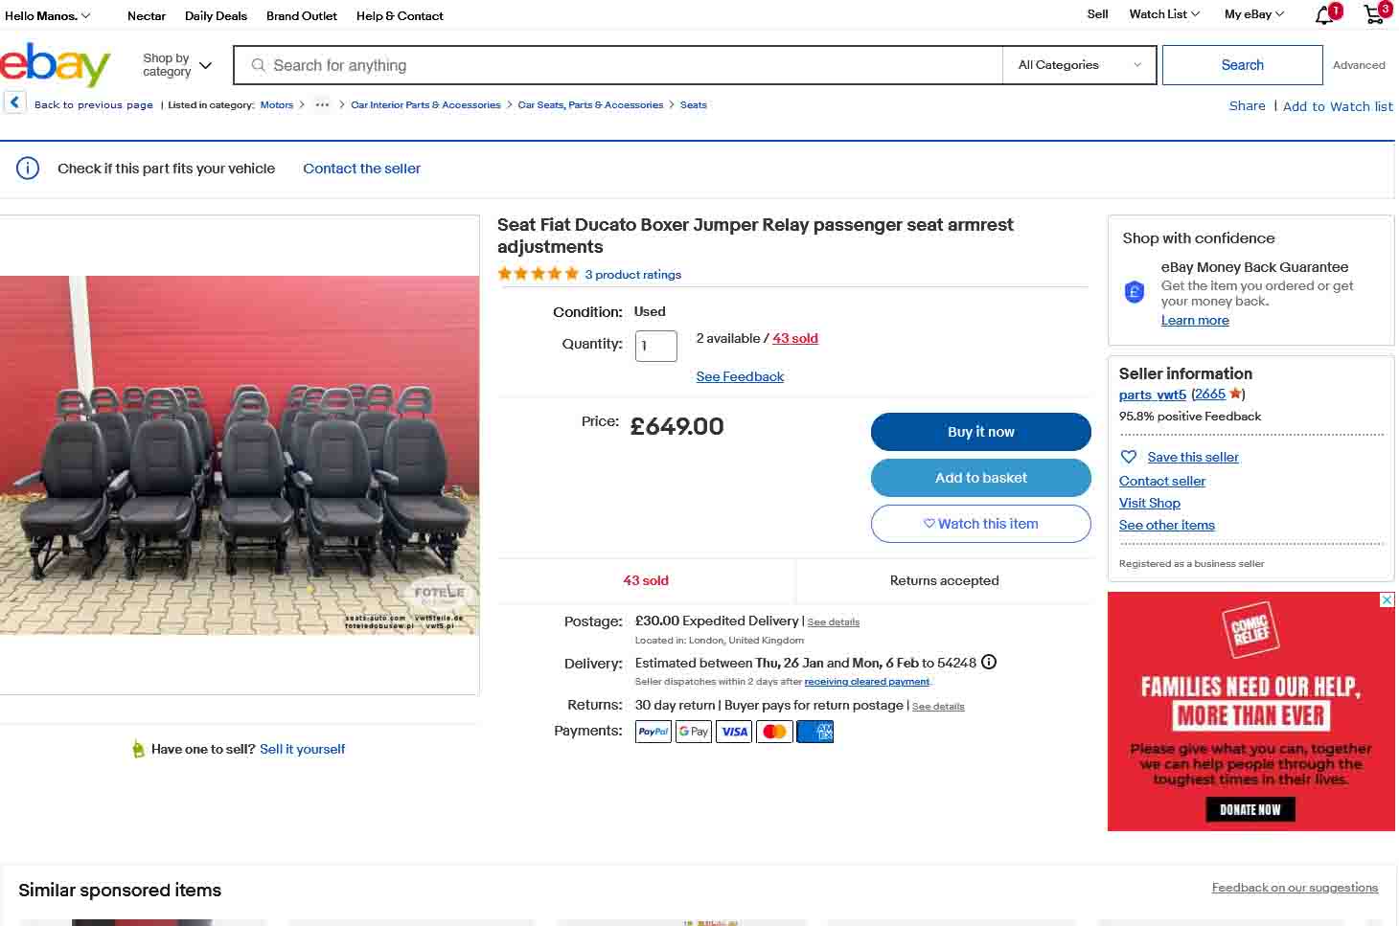The image size is (1399, 926).
Task: Click the breadcrumb ellipsis icon
Action: (x=322, y=105)
